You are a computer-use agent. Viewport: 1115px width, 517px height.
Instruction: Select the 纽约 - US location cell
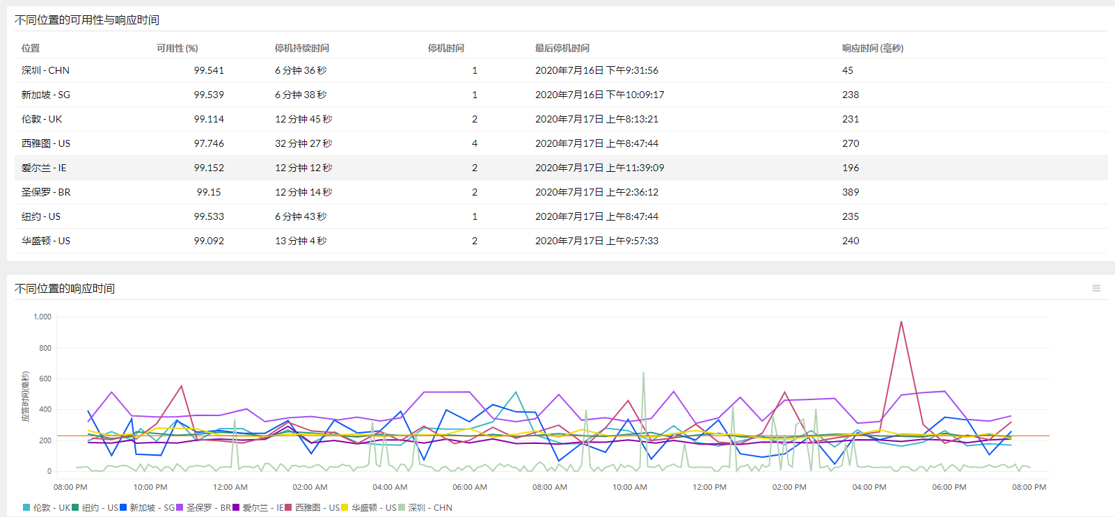pyautogui.click(x=41, y=216)
